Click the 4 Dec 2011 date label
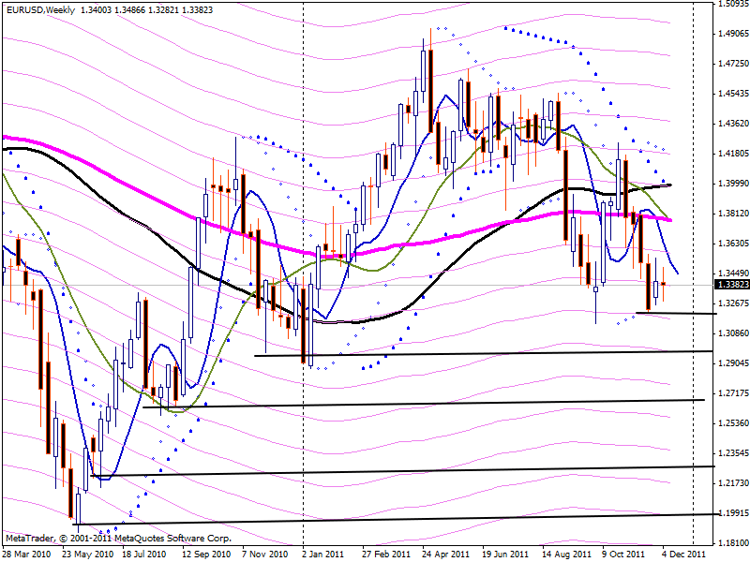 684,554
